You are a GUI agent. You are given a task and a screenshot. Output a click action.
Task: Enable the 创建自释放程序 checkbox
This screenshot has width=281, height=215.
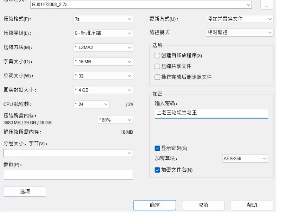click(x=157, y=56)
